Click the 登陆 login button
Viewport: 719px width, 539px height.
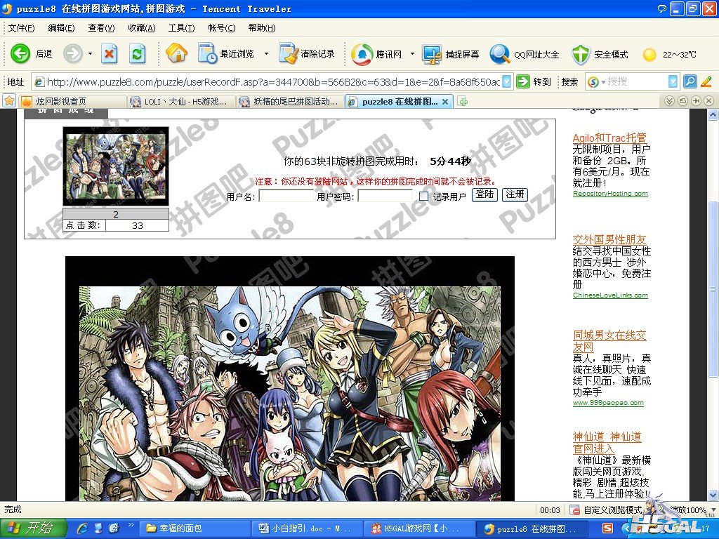(x=484, y=195)
